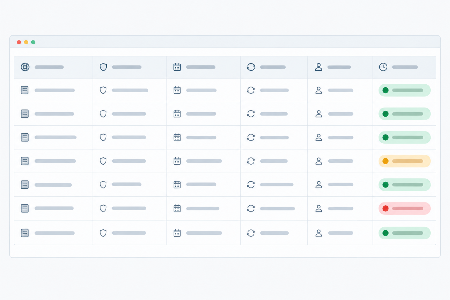The height and width of the screenshot is (300, 450).
Task: Click the shield icon in the header row
Action: pyautogui.click(x=103, y=67)
